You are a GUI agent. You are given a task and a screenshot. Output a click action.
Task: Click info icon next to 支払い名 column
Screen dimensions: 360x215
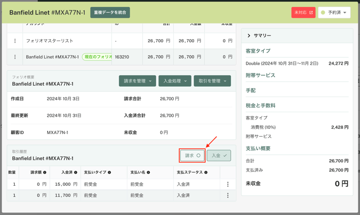(149, 172)
